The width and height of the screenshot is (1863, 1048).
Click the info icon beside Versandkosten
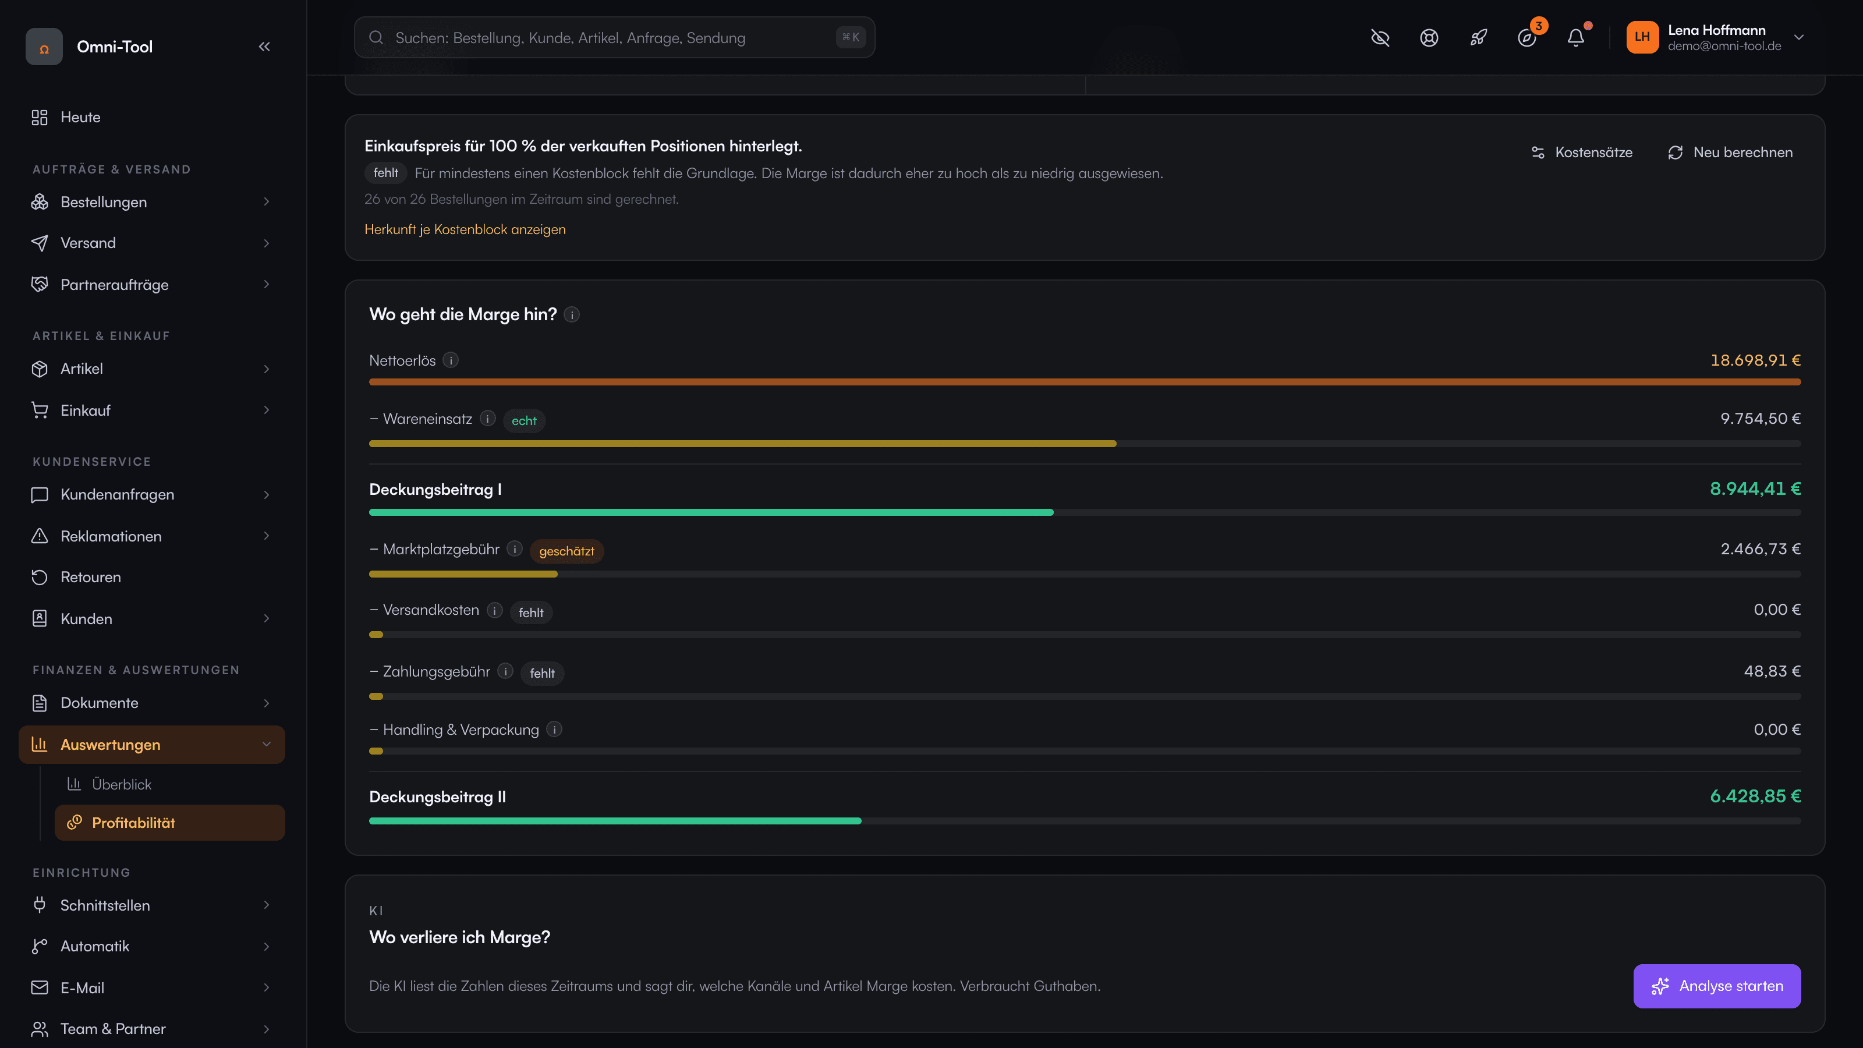coord(495,610)
